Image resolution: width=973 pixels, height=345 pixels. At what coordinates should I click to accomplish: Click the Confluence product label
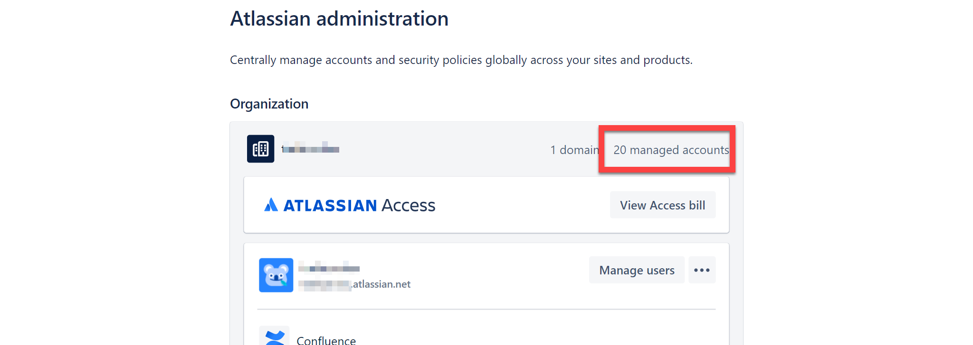pos(326,340)
